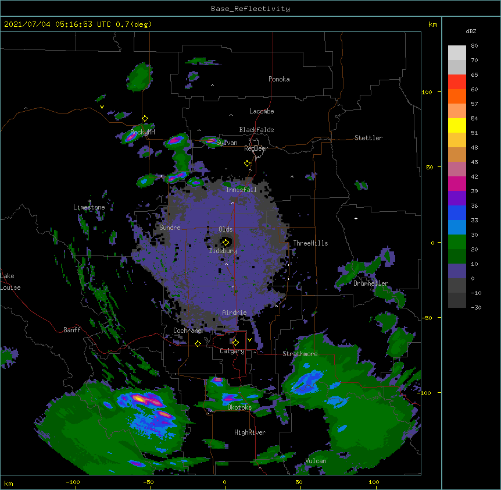501x490 pixels.
Task: Click the yellow diamond marker above Calgary label
Action: pyautogui.click(x=235, y=343)
